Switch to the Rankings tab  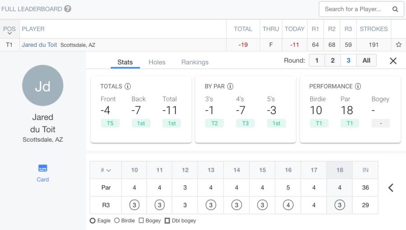pos(195,62)
